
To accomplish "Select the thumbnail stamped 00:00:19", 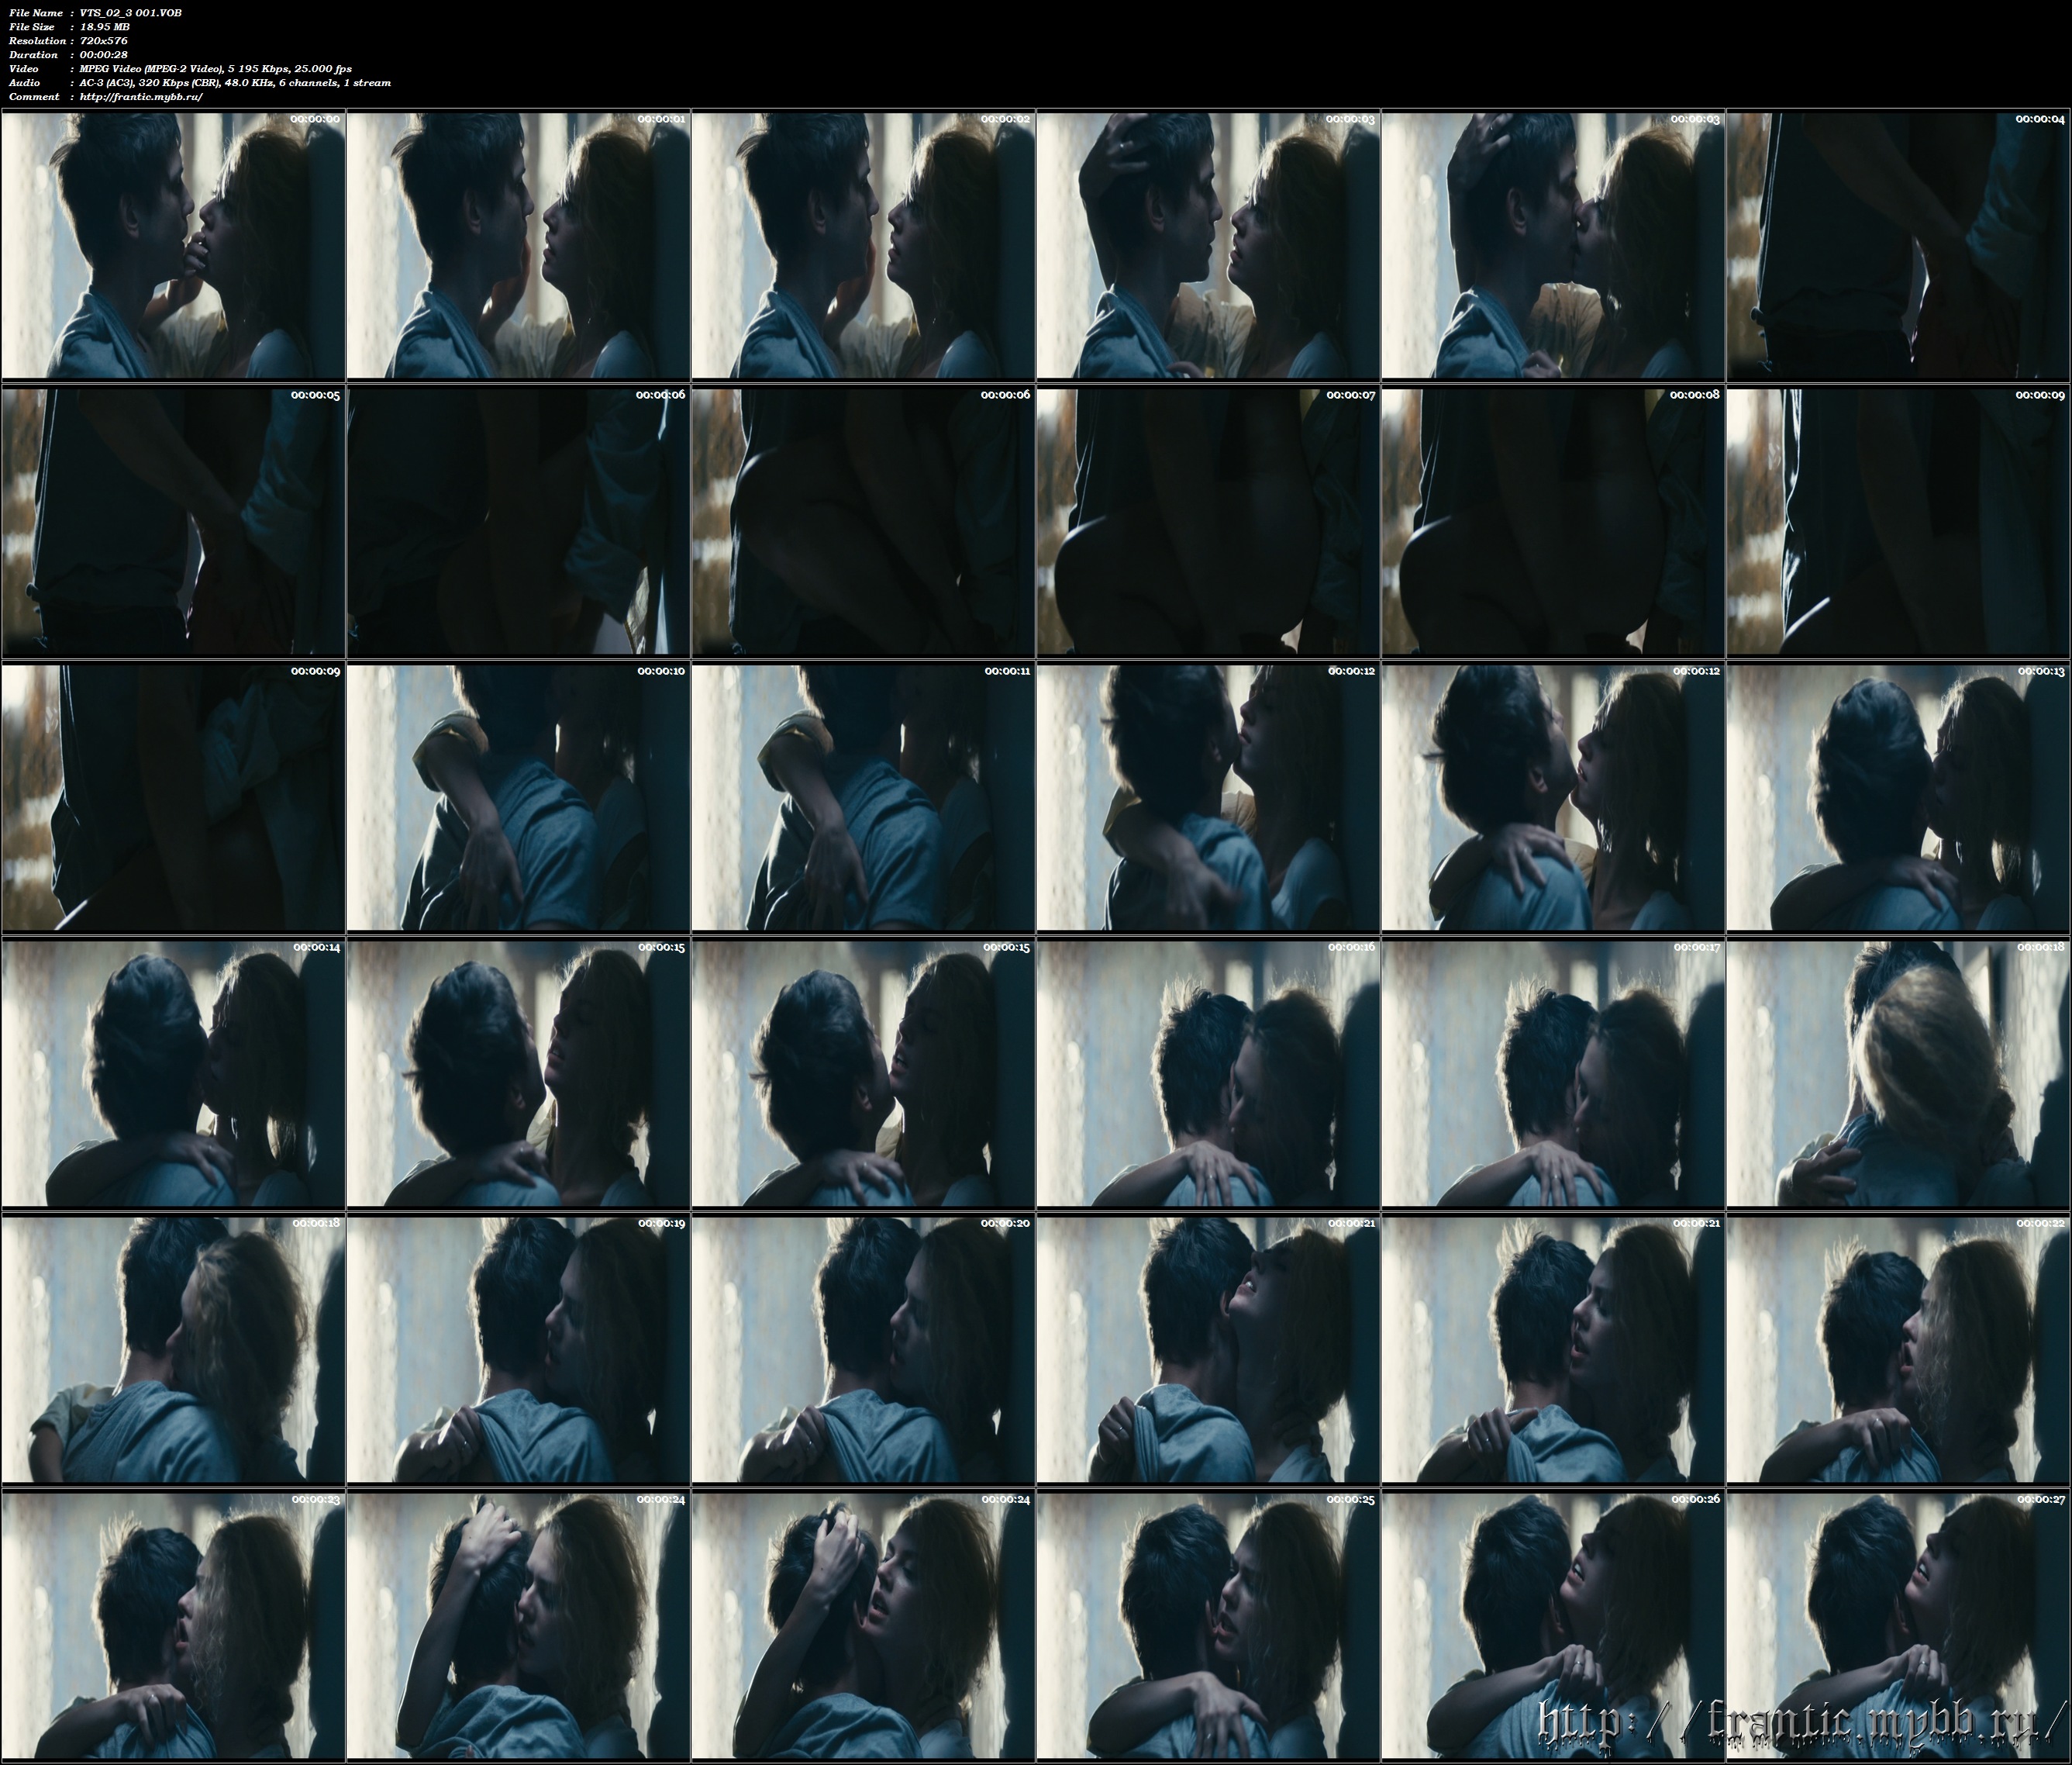I will click(518, 1349).
